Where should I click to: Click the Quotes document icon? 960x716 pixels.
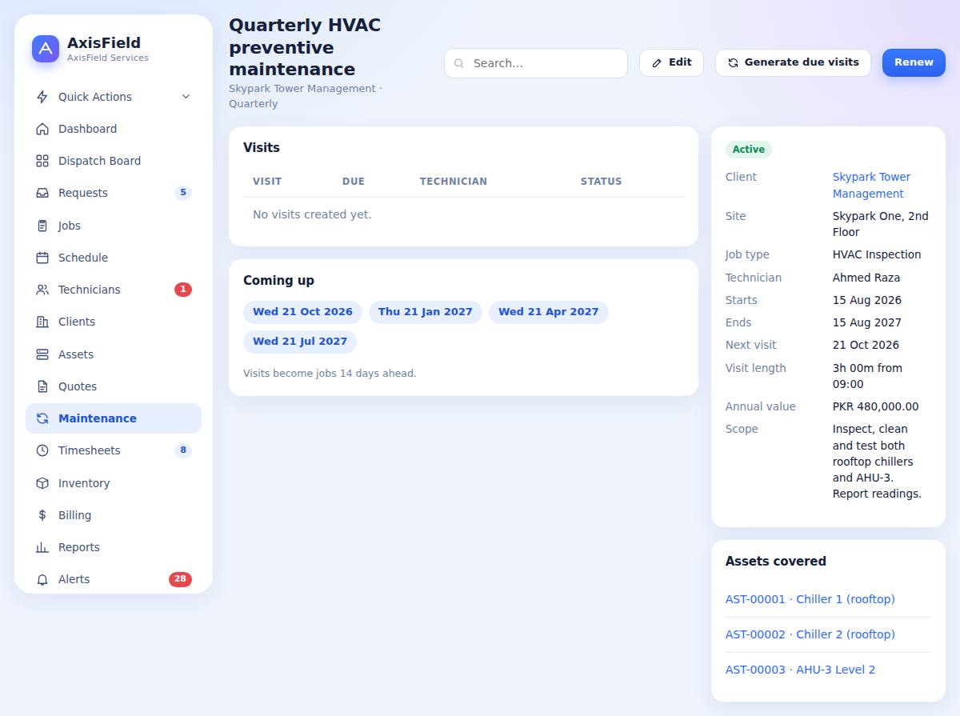pyautogui.click(x=42, y=386)
